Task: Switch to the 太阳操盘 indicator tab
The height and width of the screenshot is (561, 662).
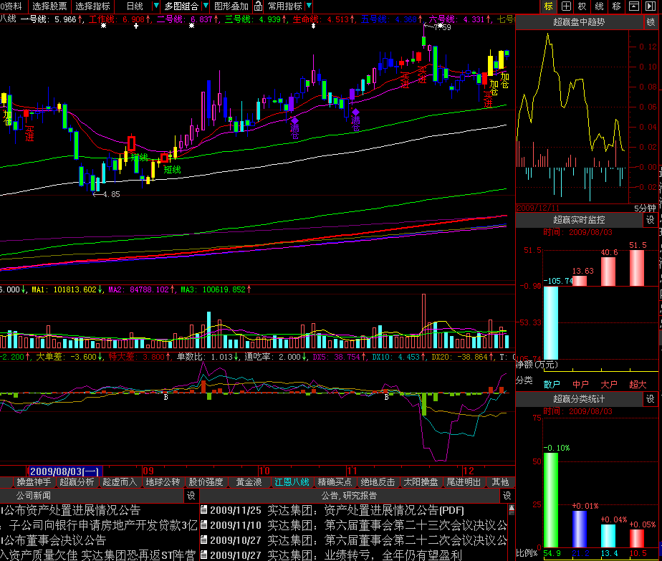Action: click(421, 482)
